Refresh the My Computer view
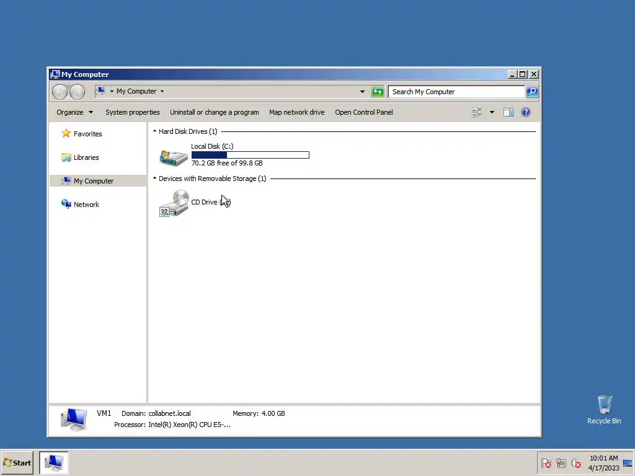The height and width of the screenshot is (476, 635). (378, 92)
